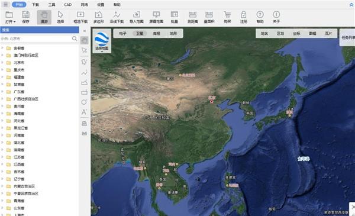Expand the 北京市 tree node

[x=2, y=62]
